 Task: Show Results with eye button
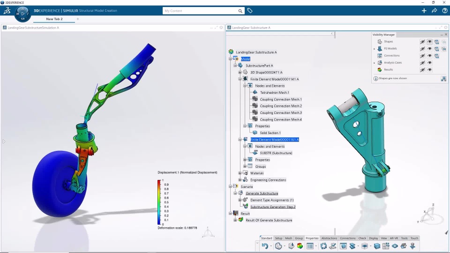[x=430, y=70]
